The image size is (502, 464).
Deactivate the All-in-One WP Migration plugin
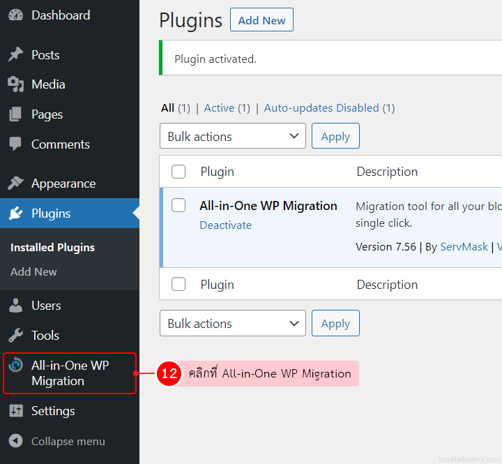click(x=225, y=225)
